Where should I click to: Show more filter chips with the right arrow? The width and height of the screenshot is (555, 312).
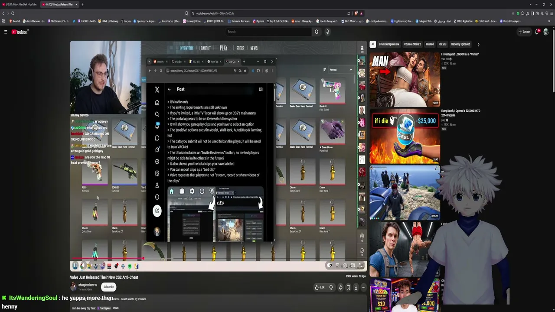click(x=478, y=44)
